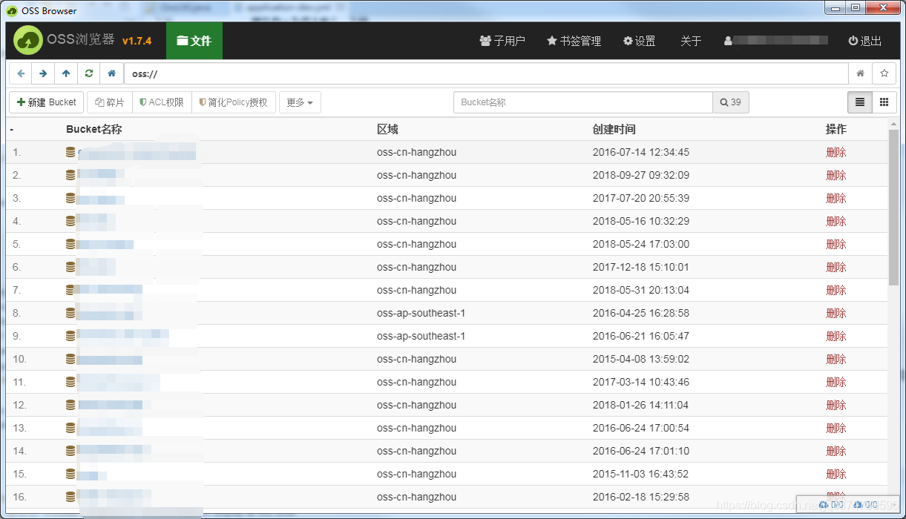Click the v1.7.4 version label
Screen dimensions: 906x519
[137, 41]
